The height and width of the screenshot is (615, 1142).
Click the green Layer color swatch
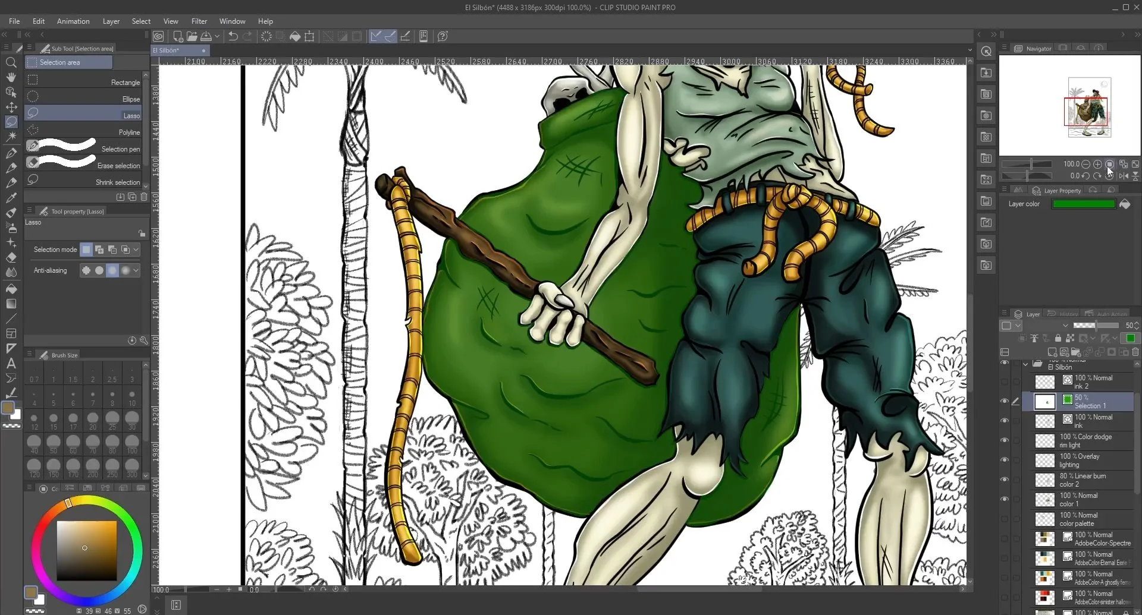[x=1084, y=204]
